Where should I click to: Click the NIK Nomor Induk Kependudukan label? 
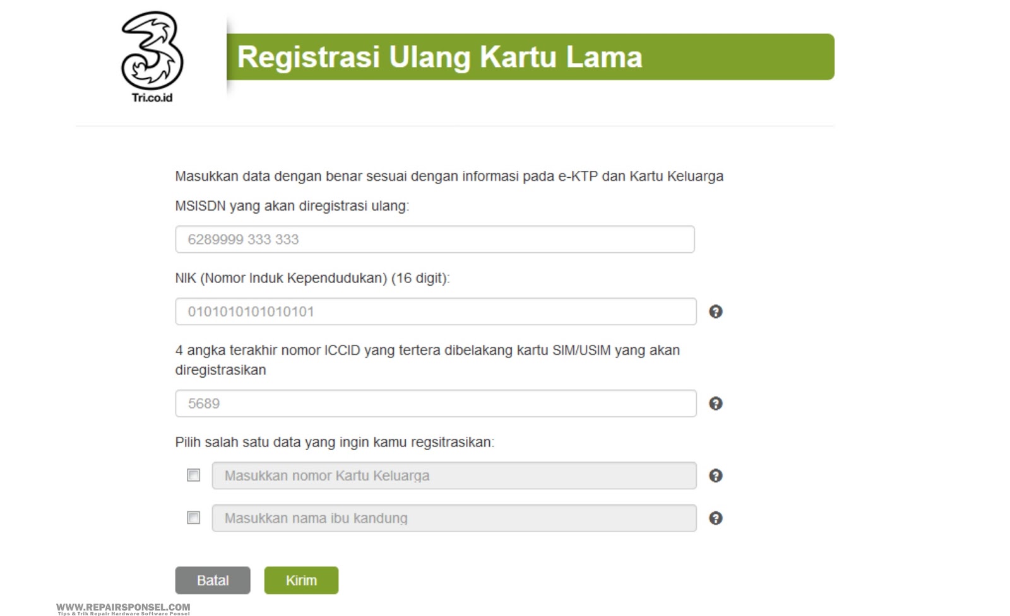(x=312, y=278)
